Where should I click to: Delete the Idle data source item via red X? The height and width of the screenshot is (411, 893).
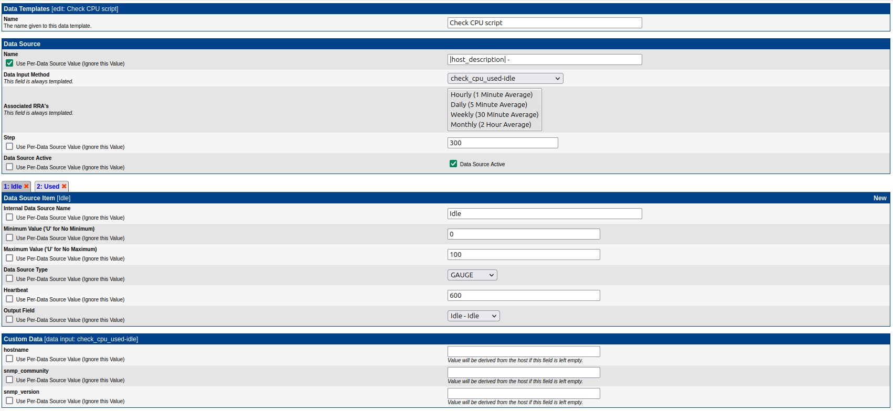pyautogui.click(x=26, y=187)
